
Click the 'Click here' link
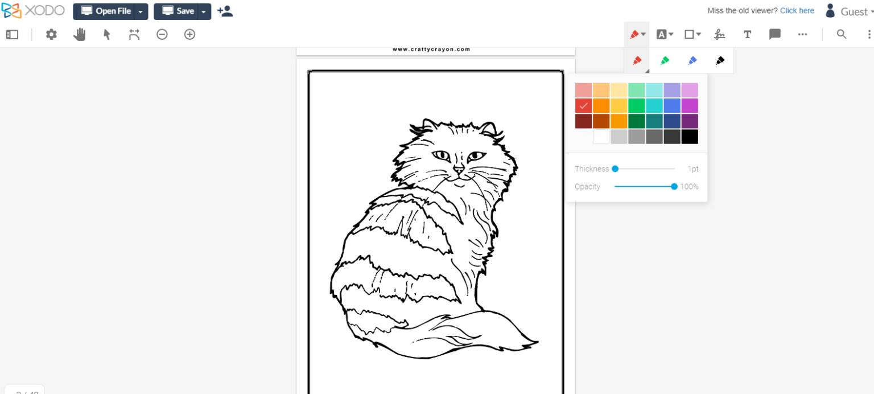[x=797, y=10]
